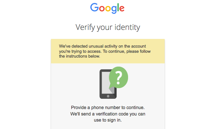Click the "use to sign in." text

108,120
